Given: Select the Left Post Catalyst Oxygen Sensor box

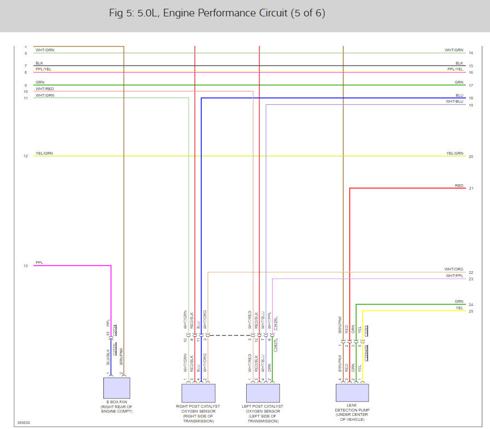Looking at the screenshot, I should pyautogui.click(x=263, y=393).
